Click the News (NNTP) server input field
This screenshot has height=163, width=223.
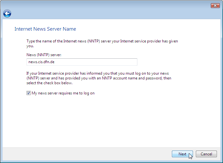coord(82,62)
